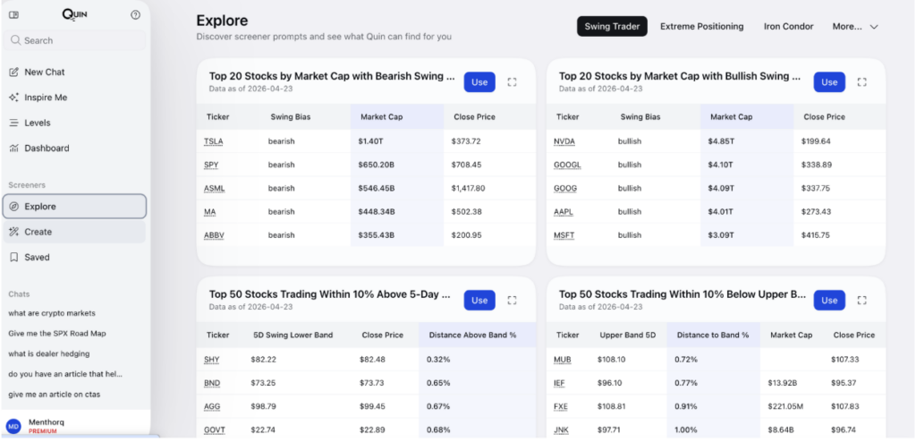This screenshot has height=442, width=916.
Task: Select the Swing Trader tab
Action: point(612,26)
